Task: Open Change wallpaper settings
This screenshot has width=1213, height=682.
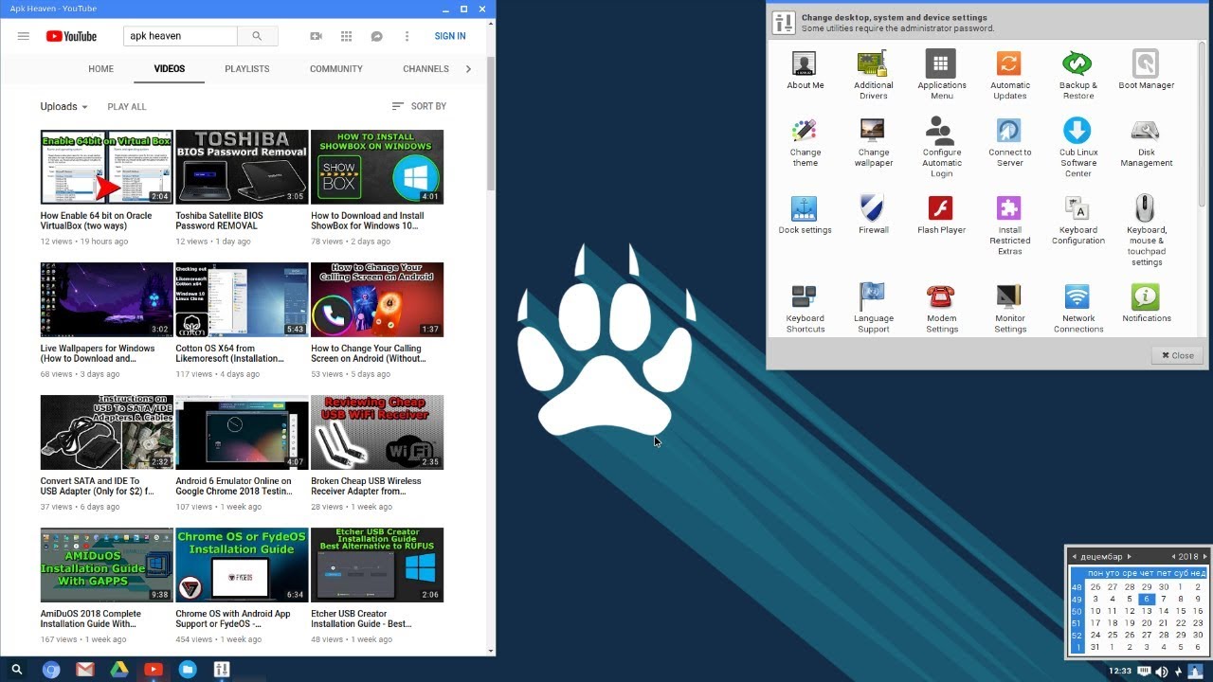Action: (x=873, y=142)
